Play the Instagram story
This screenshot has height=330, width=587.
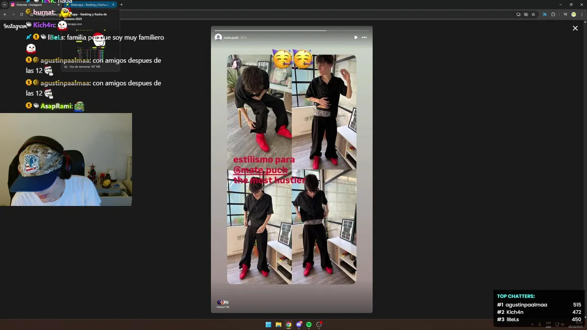[356, 37]
